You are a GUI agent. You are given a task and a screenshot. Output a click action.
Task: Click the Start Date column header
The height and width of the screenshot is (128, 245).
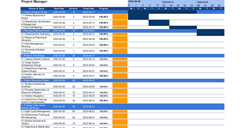coord(59,9)
